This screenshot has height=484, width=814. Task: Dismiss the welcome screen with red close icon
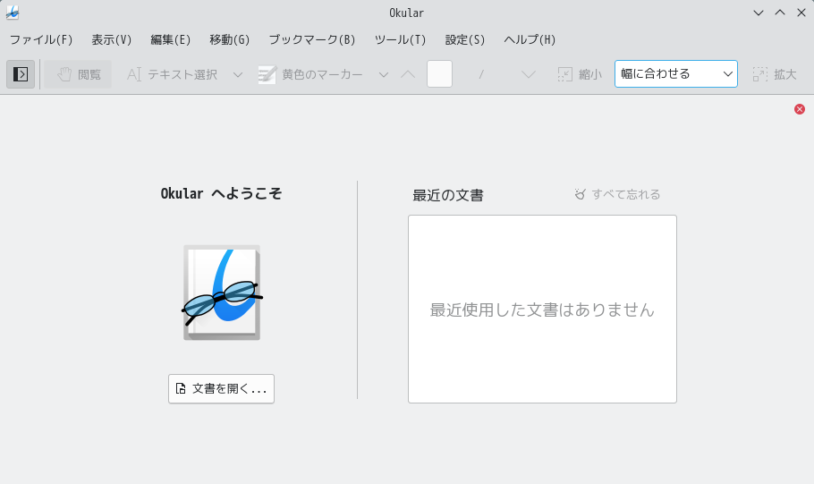(800, 109)
